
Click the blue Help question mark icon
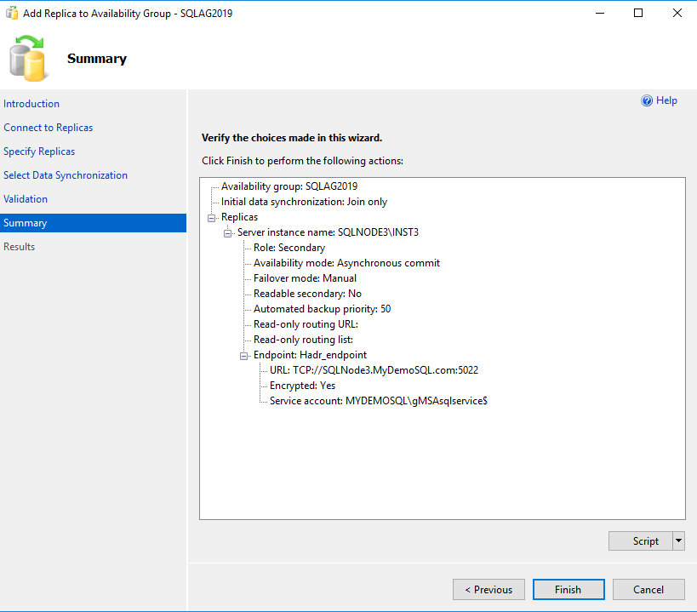647,100
